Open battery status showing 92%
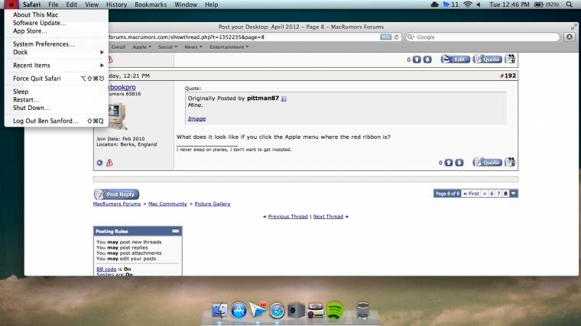This screenshot has height=326, width=581. coord(546,5)
